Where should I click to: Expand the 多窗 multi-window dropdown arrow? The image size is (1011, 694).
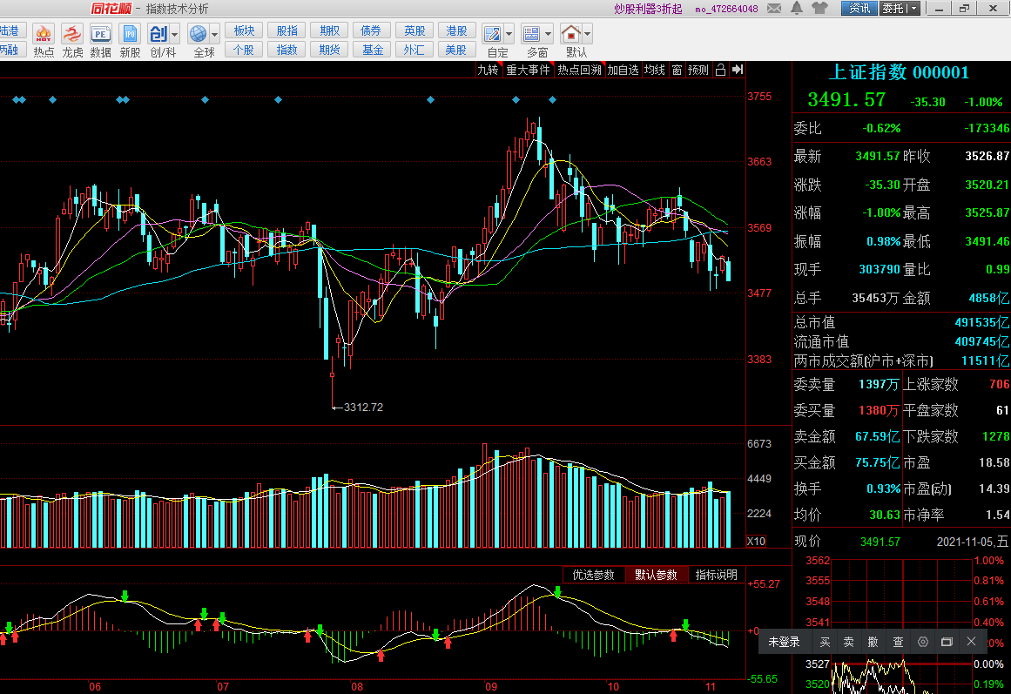[x=549, y=34]
